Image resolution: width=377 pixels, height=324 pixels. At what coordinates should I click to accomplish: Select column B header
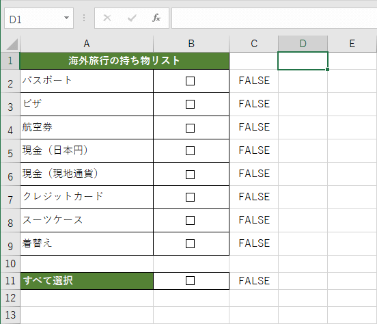click(191, 44)
